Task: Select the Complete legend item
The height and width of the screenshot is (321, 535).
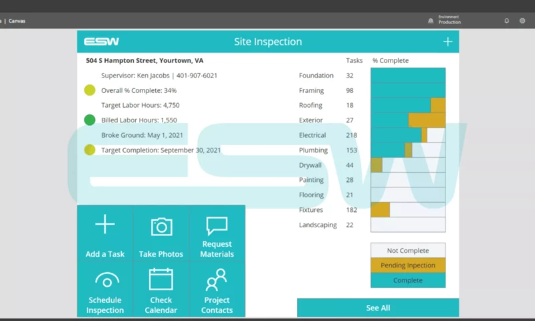Action: (408, 280)
